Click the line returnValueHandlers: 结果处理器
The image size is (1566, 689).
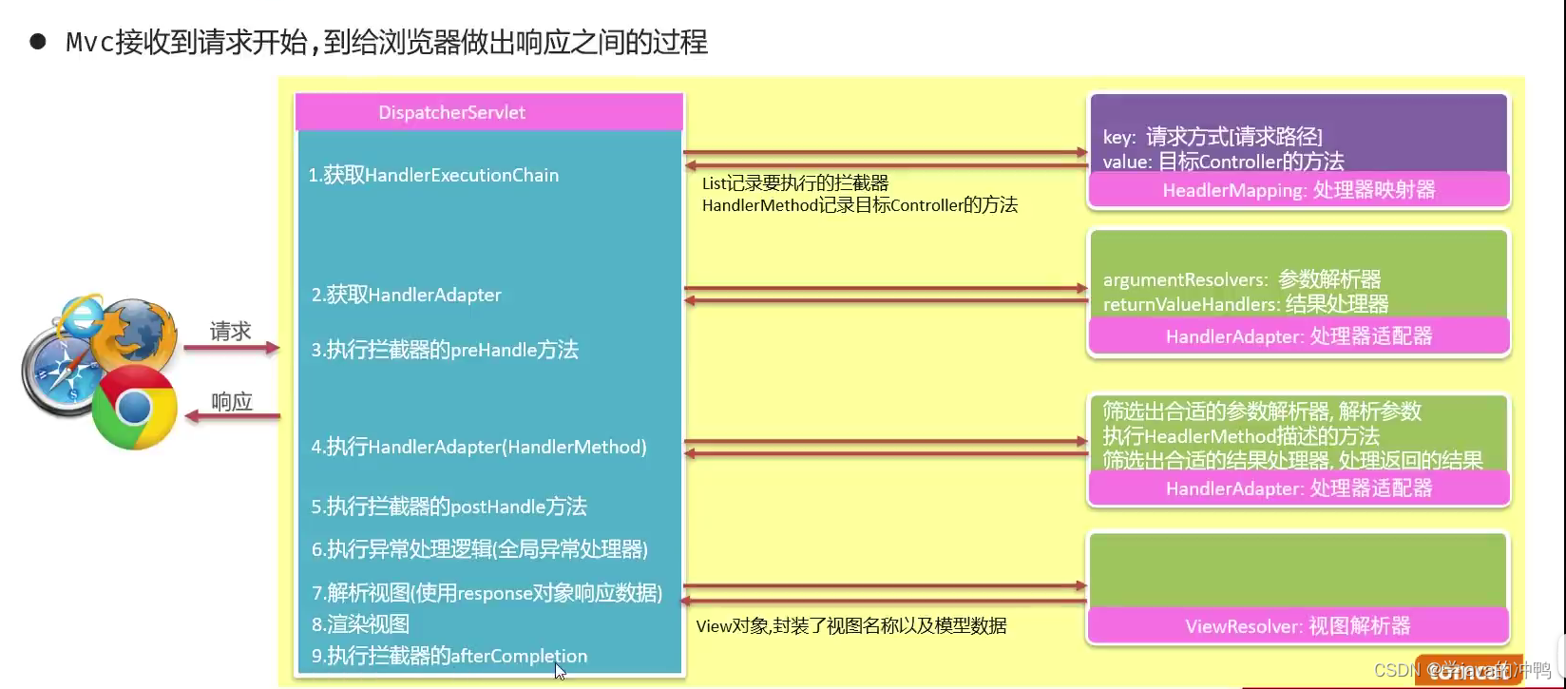click(x=1246, y=304)
